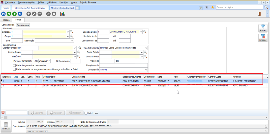Click the Nr.Documento input field
Screen dimensions: 270x134
click(x=75, y=61)
